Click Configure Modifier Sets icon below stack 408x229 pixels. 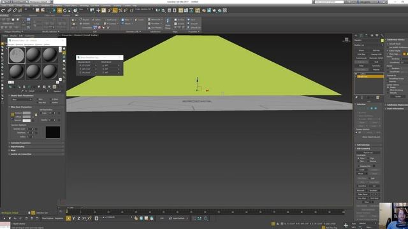(x=377, y=97)
